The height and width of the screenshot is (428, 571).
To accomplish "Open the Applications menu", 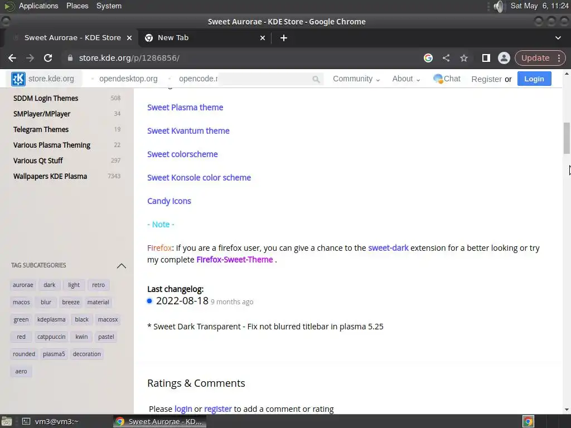I will [x=38, y=6].
